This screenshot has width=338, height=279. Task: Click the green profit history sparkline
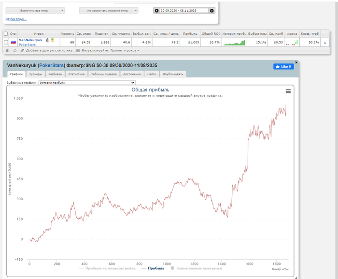[234, 43]
